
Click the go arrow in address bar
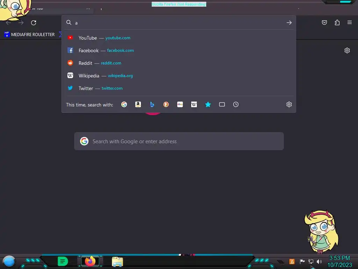point(289,23)
